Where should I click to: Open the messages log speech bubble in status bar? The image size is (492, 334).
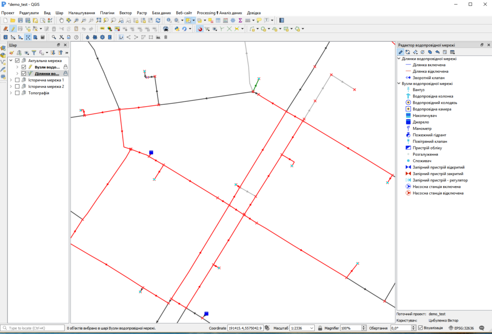click(481, 328)
